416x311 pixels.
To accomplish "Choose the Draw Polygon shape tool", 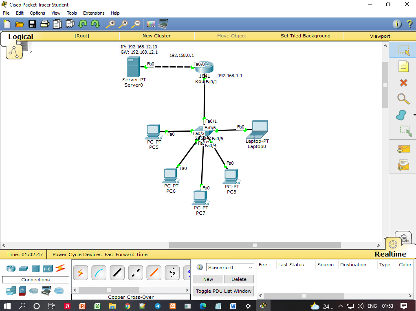I will pyautogui.click(x=401, y=115).
